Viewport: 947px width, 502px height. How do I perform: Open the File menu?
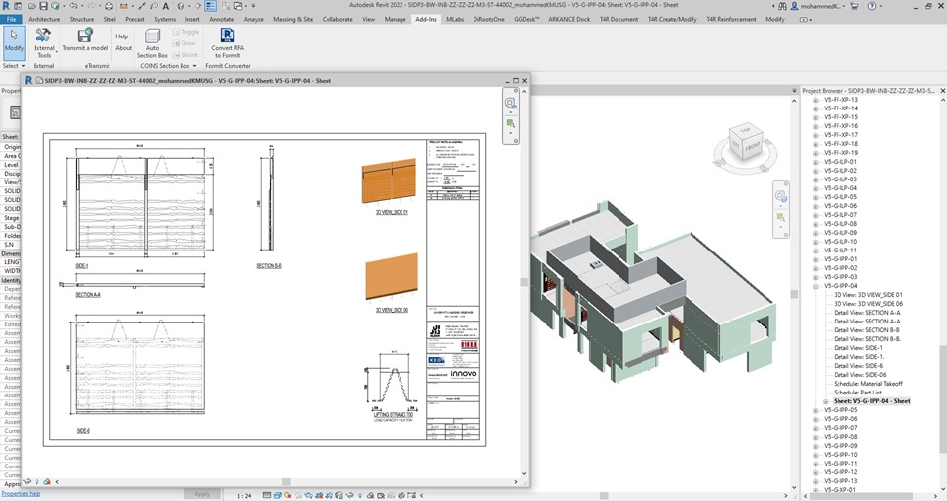click(12, 19)
